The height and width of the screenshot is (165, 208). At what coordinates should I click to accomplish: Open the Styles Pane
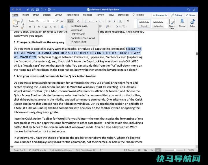(x=172, y=24)
